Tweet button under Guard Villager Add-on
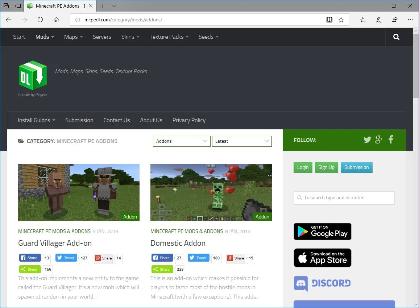 click(x=66, y=258)
